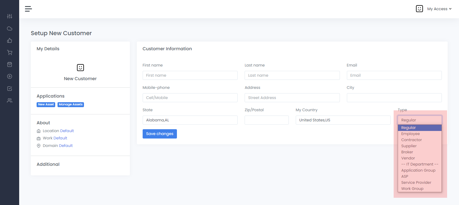
Task: Focus the First name input field
Action: (190, 75)
